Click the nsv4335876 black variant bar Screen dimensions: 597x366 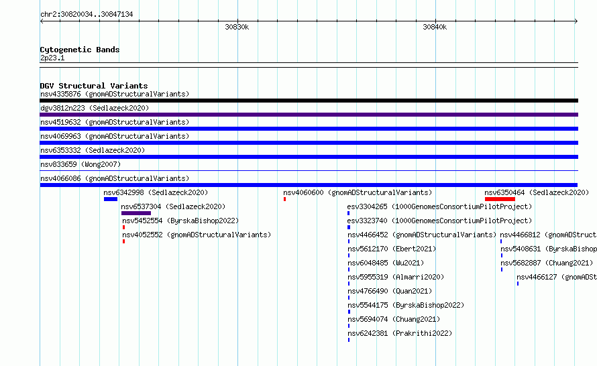point(309,101)
